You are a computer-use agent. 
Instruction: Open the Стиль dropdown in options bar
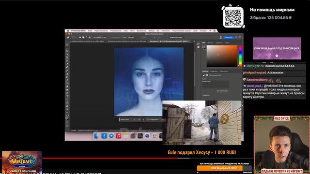tap(135, 37)
